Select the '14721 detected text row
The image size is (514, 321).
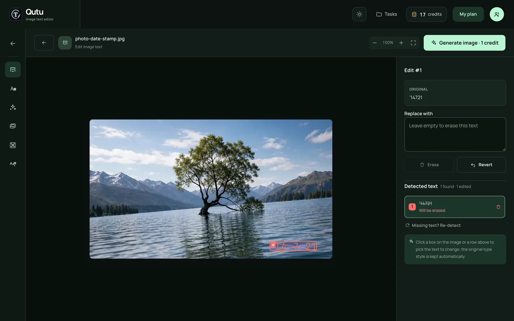pyautogui.click(x=454, y=207)
